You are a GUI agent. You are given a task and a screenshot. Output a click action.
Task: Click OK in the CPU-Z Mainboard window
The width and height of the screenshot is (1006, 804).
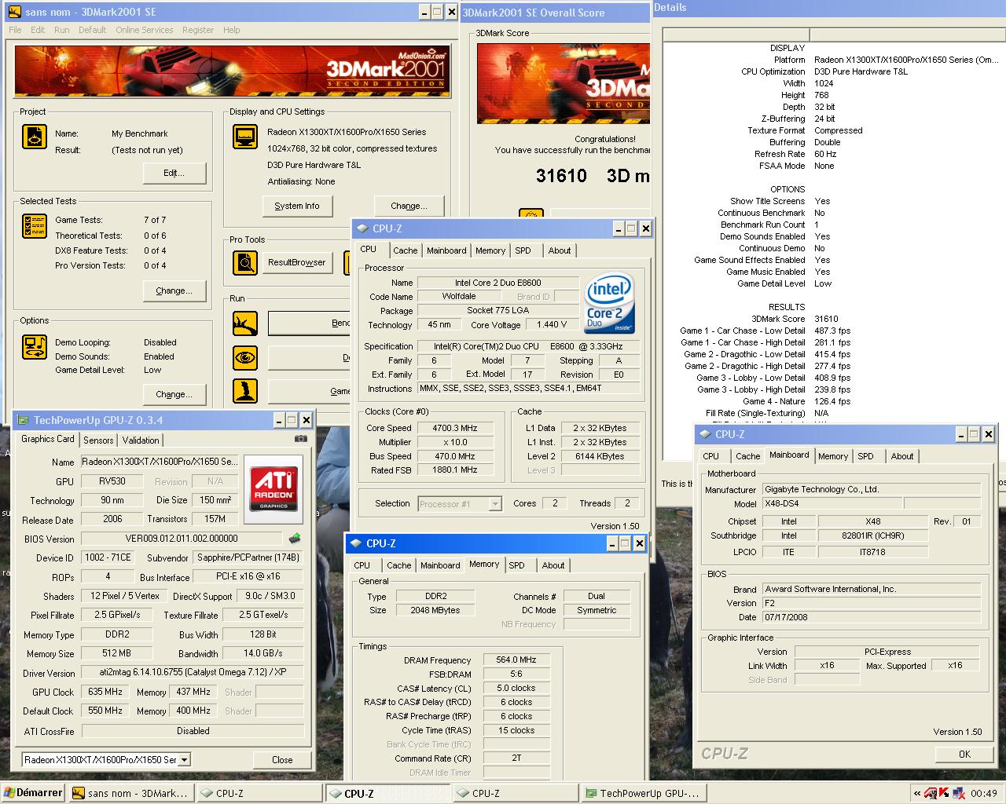pos(964,754)
